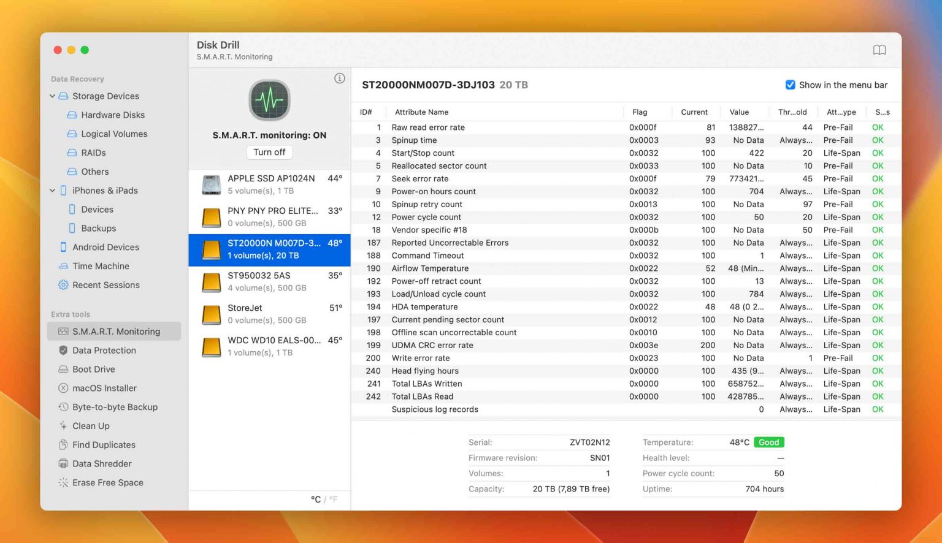942x543 pixels.
Task: Open Recent Sessions
Action: pyautogui.click(x=105, y=284)
